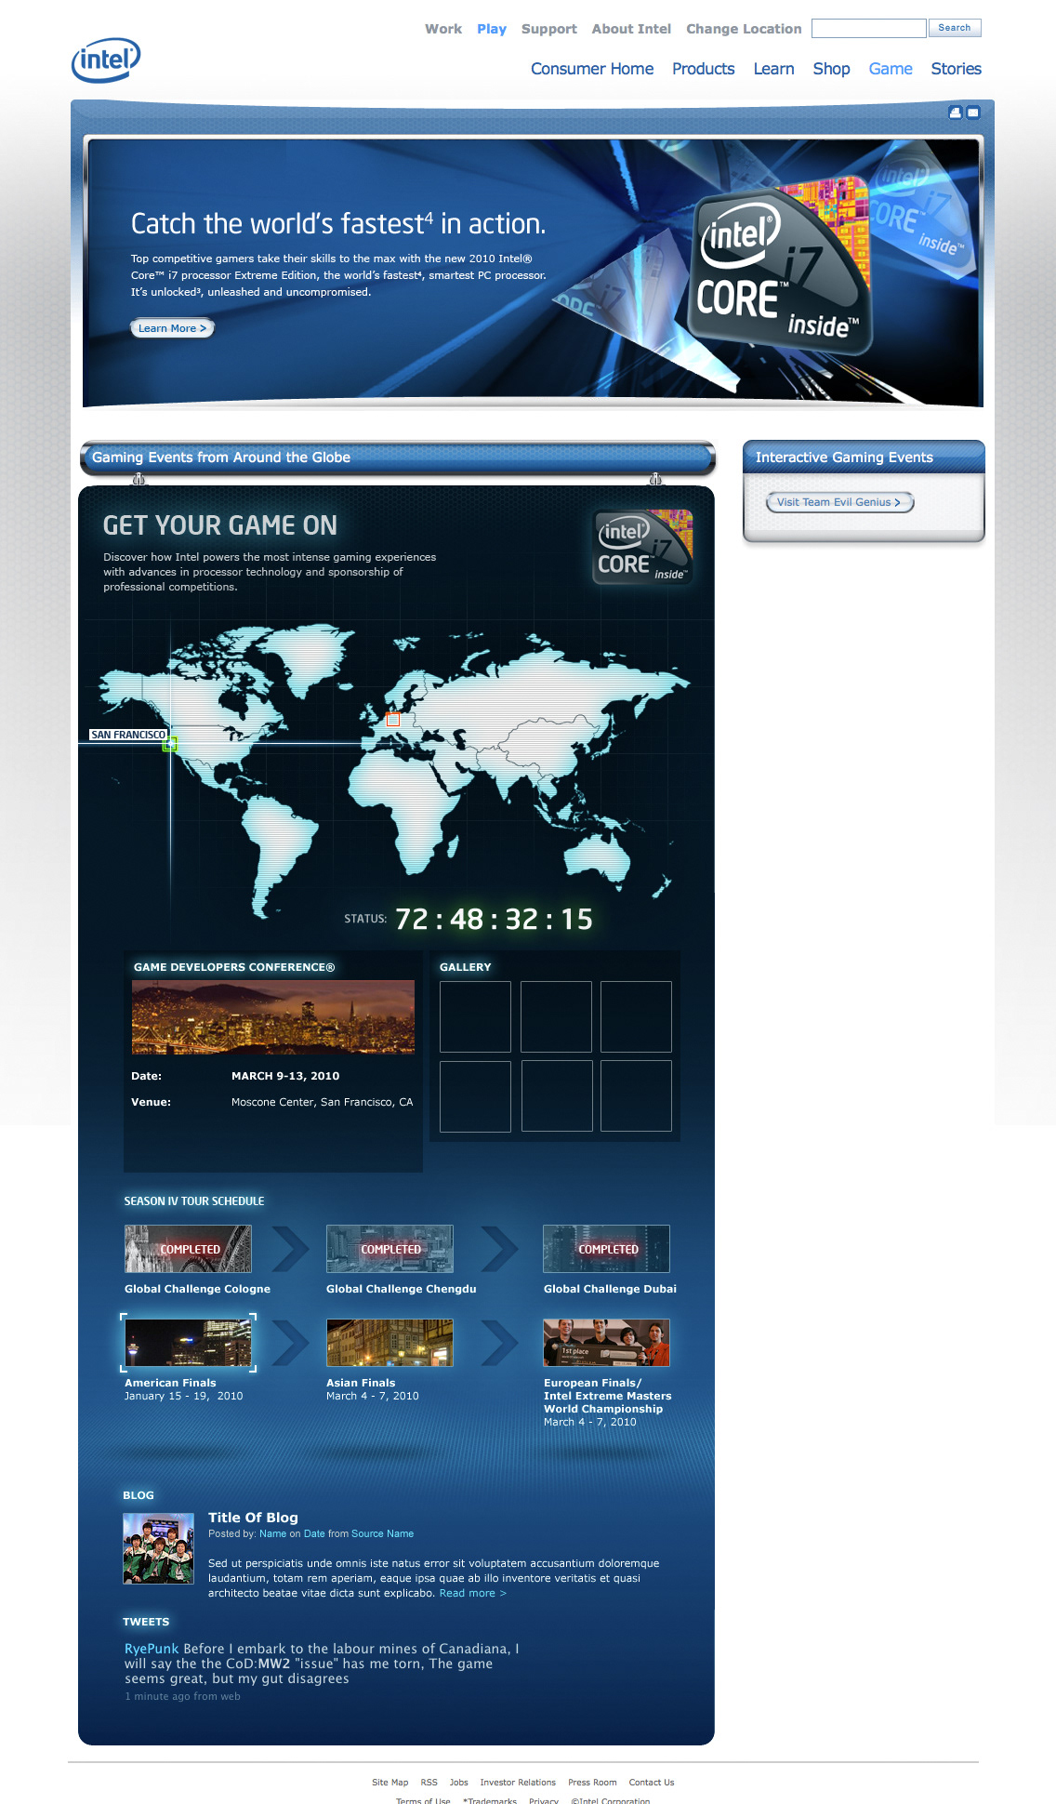Open the Support menu item
This screenshot has width=1056, height=1804.
[x=549, y=29]
